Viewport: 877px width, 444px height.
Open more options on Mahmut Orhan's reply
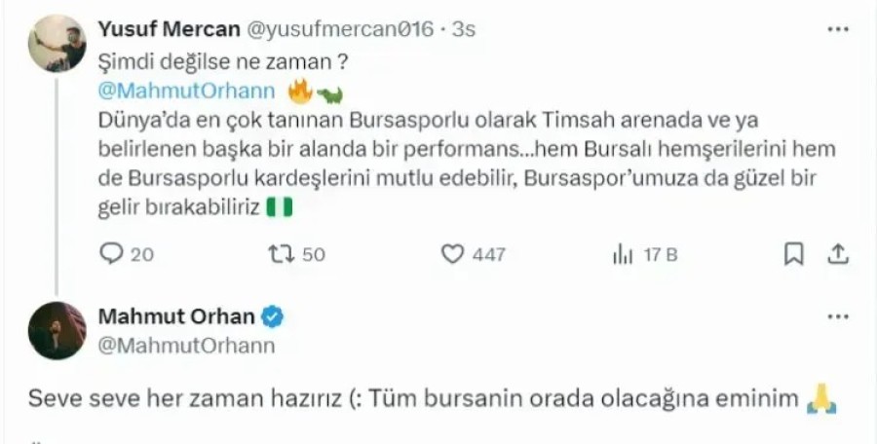838,316
